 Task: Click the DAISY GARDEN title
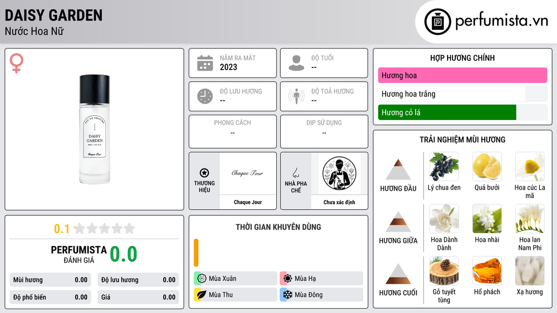tap(54, 15)
